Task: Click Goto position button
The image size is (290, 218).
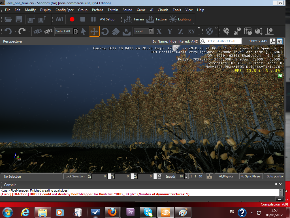Action: [275, 176]
